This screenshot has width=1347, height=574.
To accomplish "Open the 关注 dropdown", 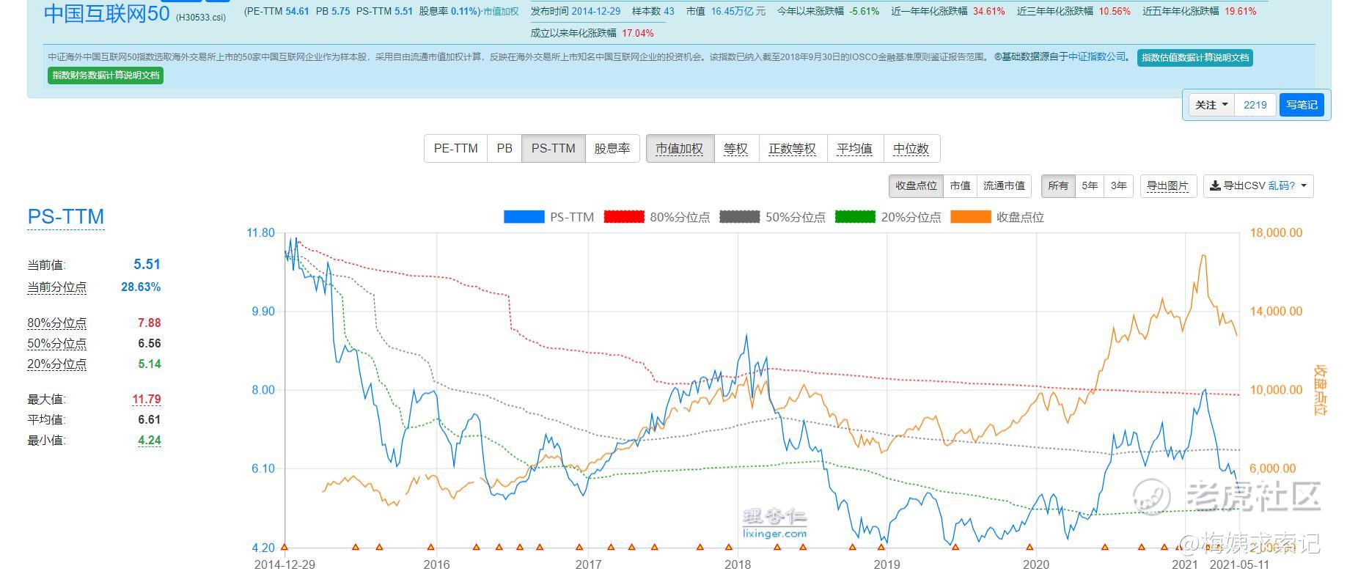I will point(1211,105).
